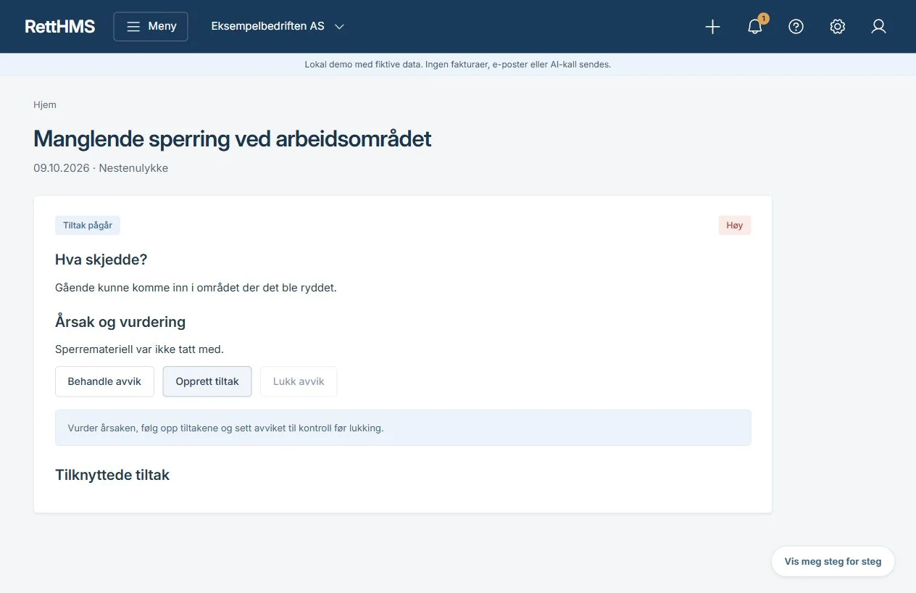Click text Sperremateriell var ikke tatt med
The height and width of the screenshot is (593, 916).
139,349
